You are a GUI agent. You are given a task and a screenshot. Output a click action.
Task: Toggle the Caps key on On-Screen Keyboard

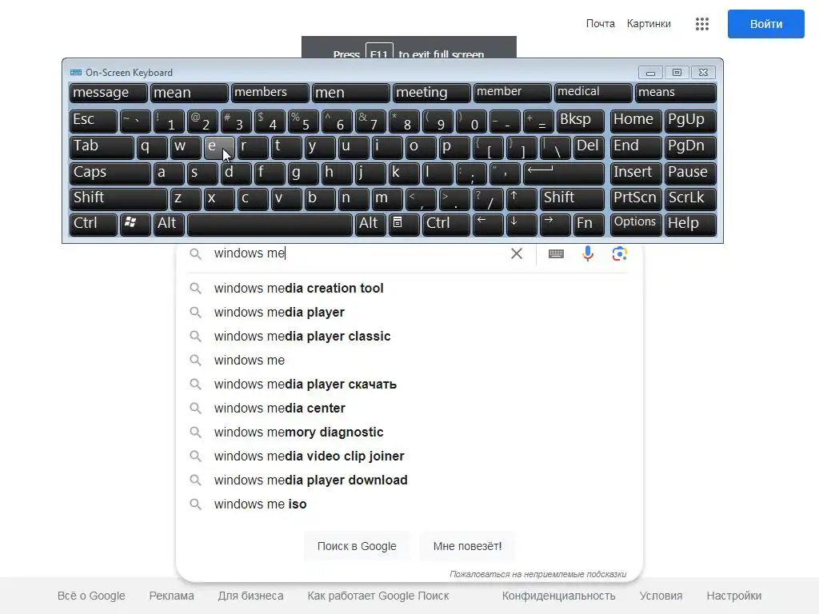pos(110,173)
